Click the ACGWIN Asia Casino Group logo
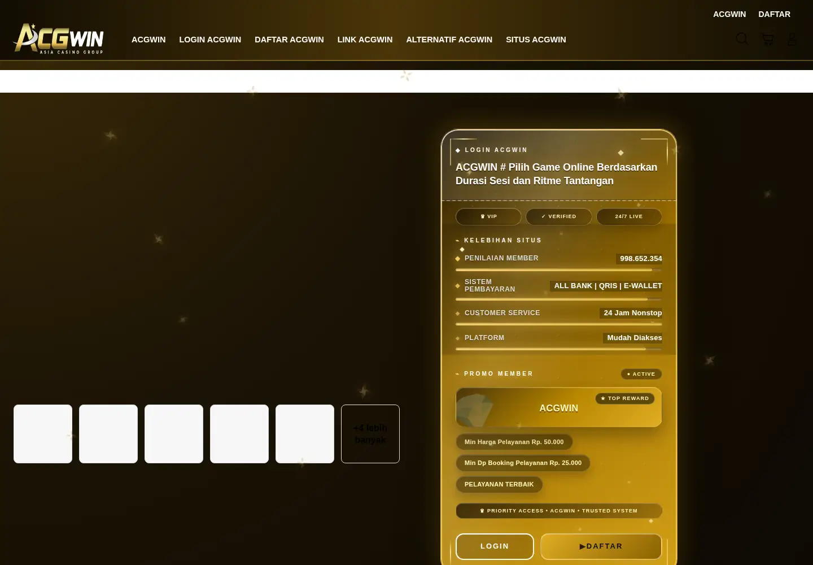Image resolution: width=813 pixels, height=565 pixels. tap(59, 39)
